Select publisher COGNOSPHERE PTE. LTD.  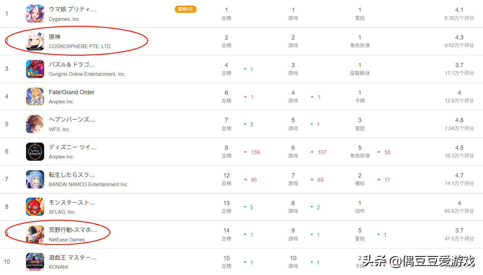coord(80,46)
